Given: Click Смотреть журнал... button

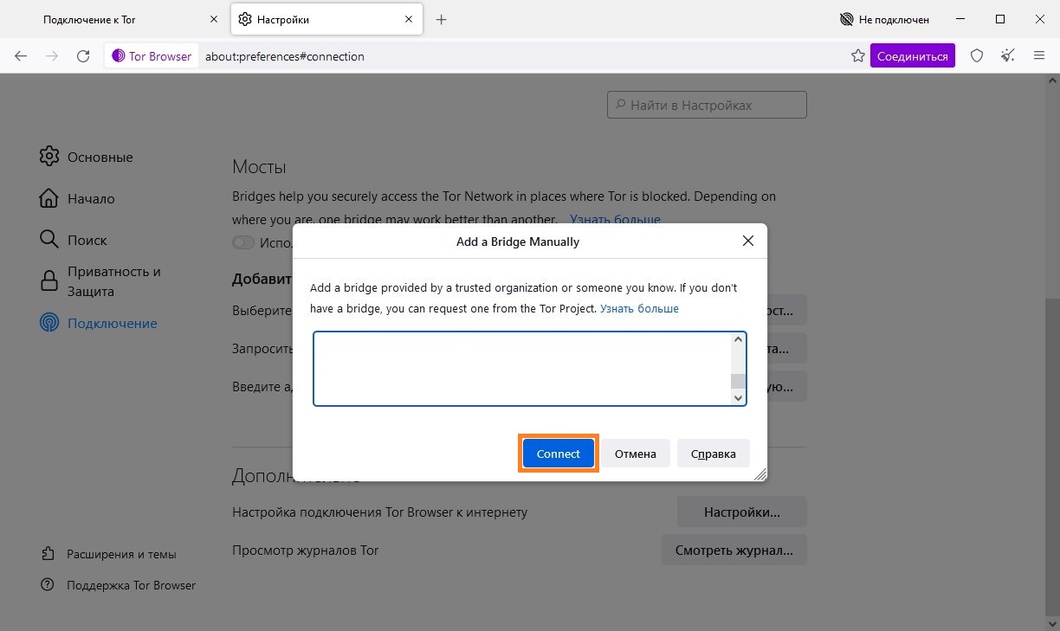Looking at the screenshot, I should [734, 550].
